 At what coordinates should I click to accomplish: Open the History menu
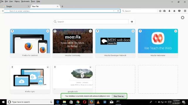[17, 1]
